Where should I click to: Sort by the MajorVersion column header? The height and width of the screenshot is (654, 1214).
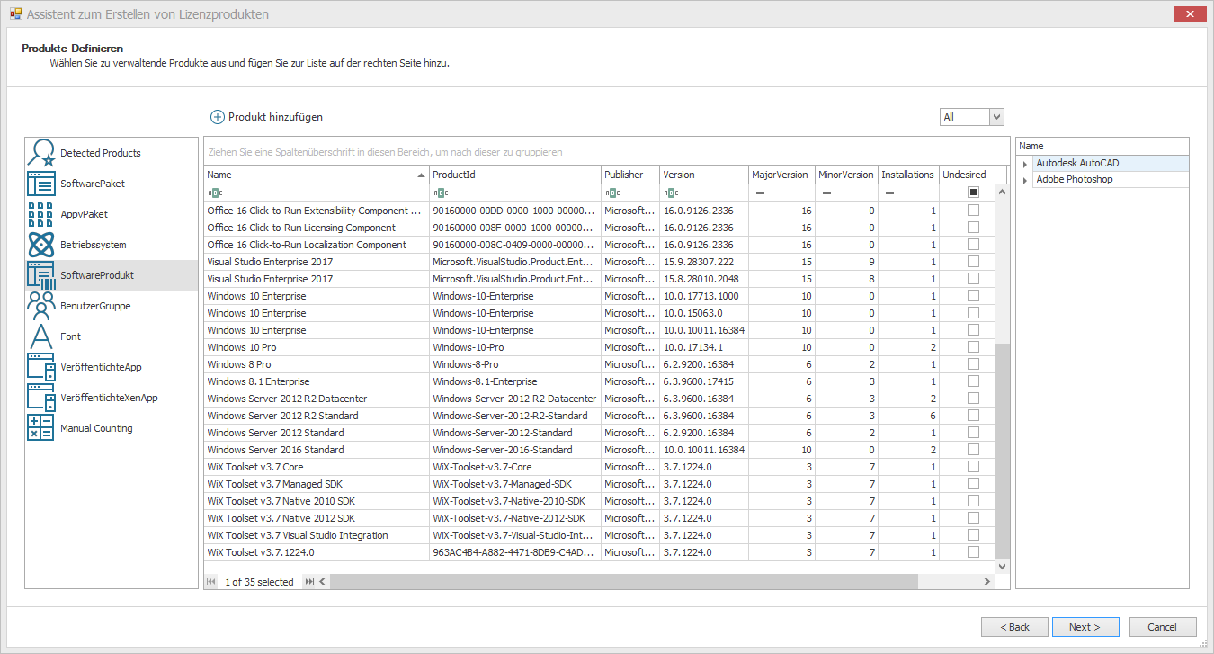coord(782,175)
